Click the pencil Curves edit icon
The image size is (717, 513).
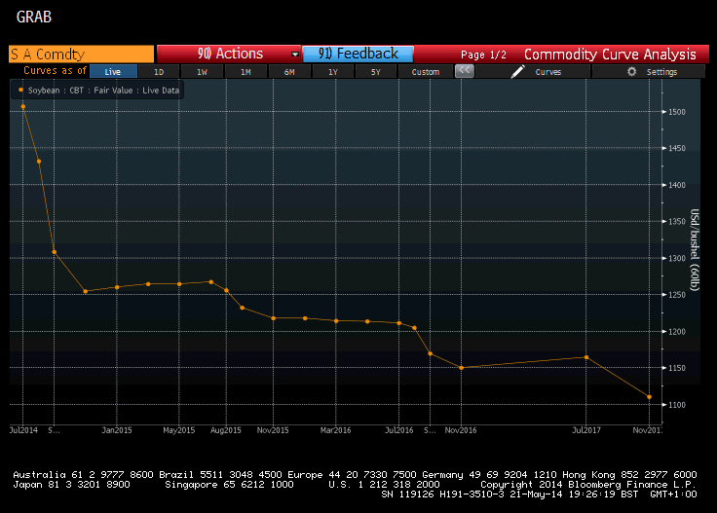(518, 72)
